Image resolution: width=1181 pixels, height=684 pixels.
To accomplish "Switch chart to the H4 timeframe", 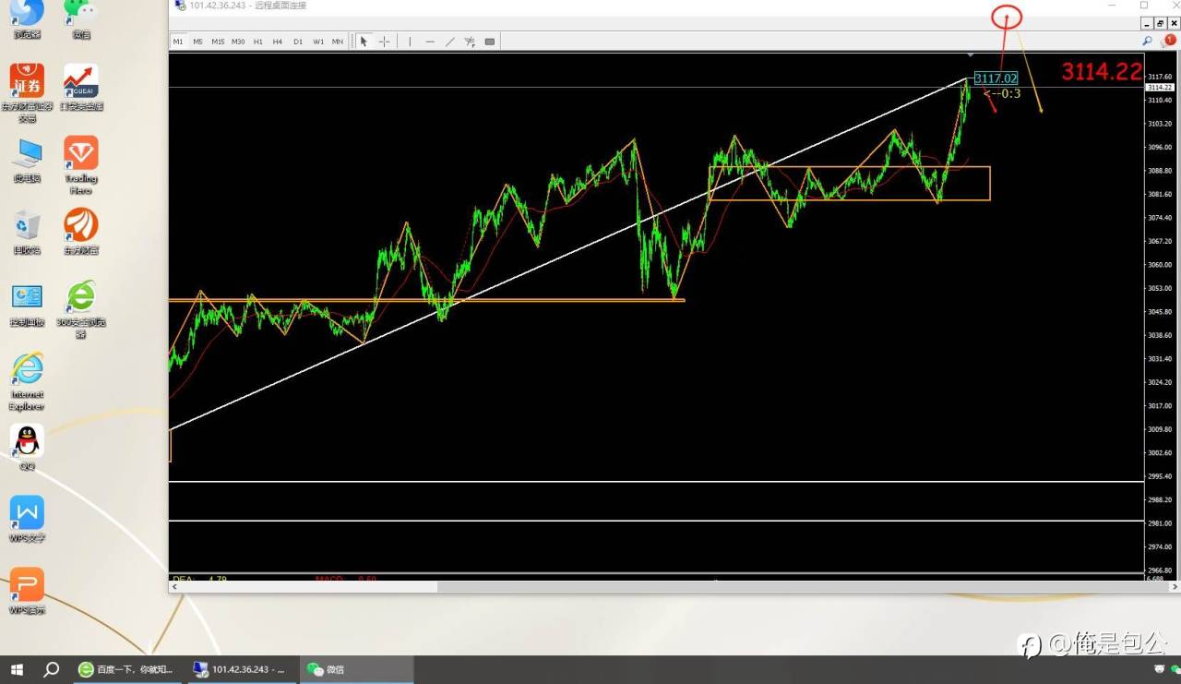I will pyautogui.click(x=278, y=42).
